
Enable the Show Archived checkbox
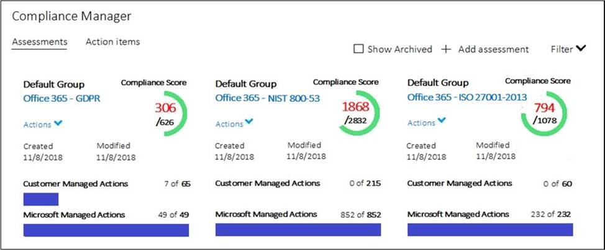[x=358, y=49]
